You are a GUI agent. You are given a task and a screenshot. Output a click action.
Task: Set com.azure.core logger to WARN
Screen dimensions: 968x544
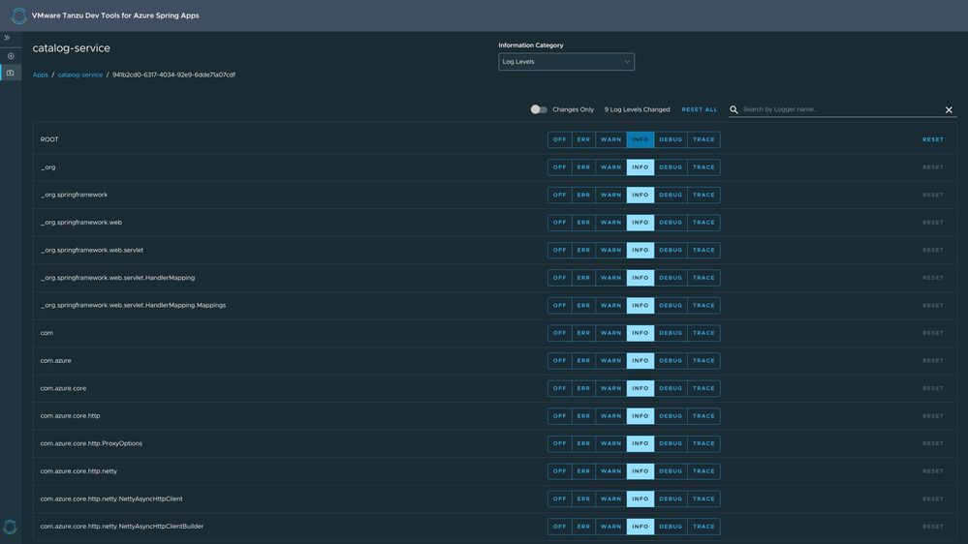pos(611,388)
